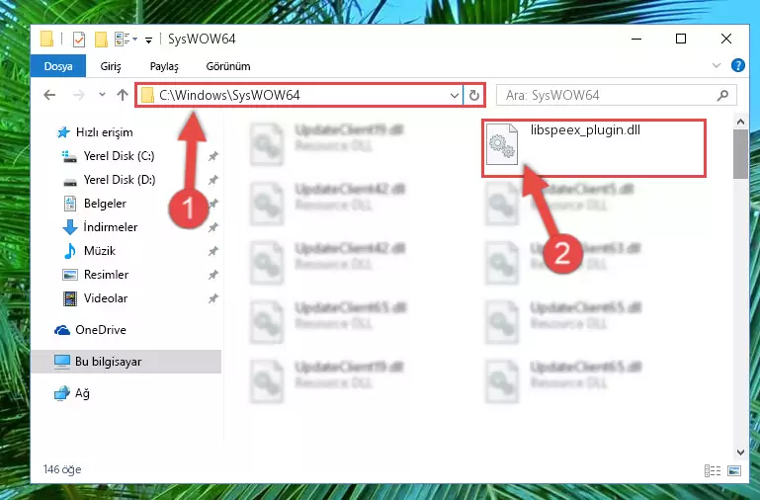The image size is (760, 500).
Task: Select Hızlı erişim in the navigation pane
Action: (95, 132)
